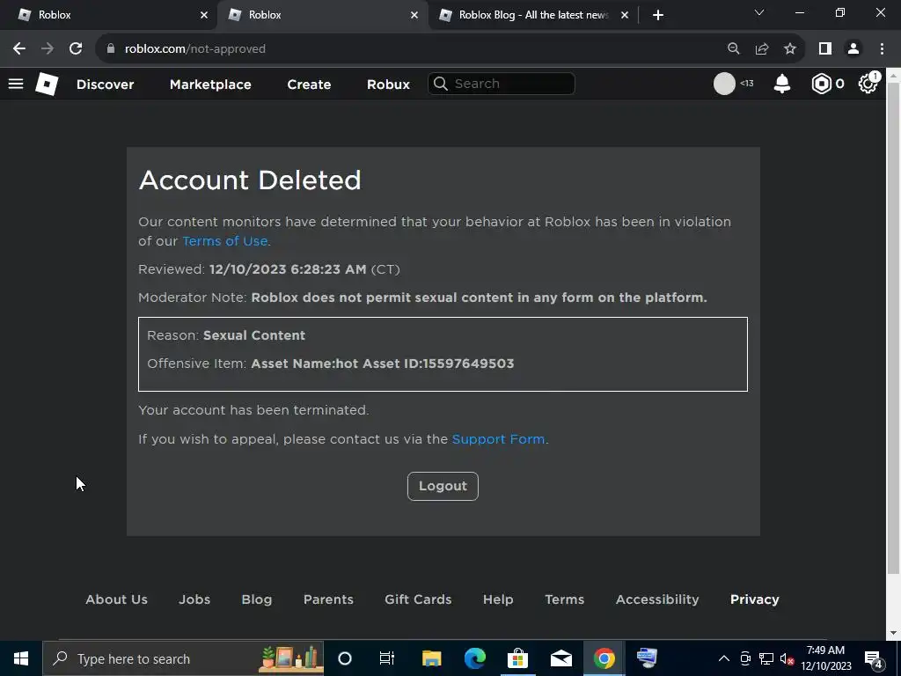The image size is (901, 676).
Task: Go back with the browser back arrow
Action: [x=19, y=49]
